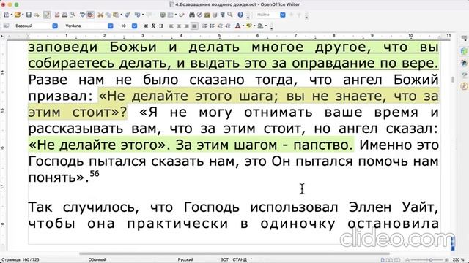Screen dimensions: 469x263
Task: Click the Send document as e-mail icon
Action: 37,15
